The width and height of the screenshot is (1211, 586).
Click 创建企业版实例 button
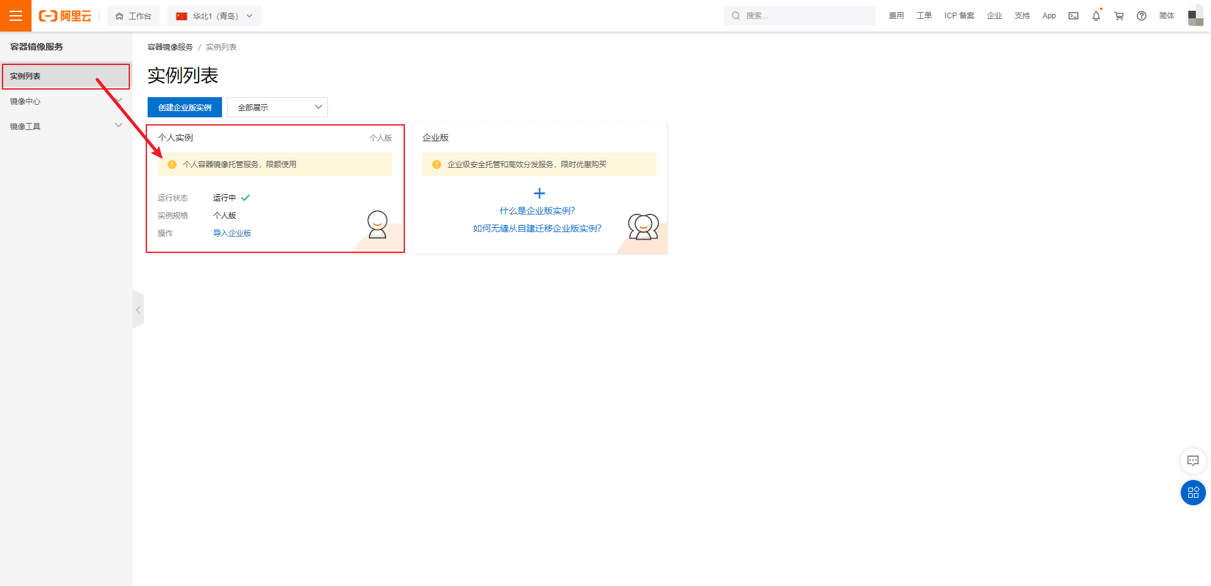(185, 107)
